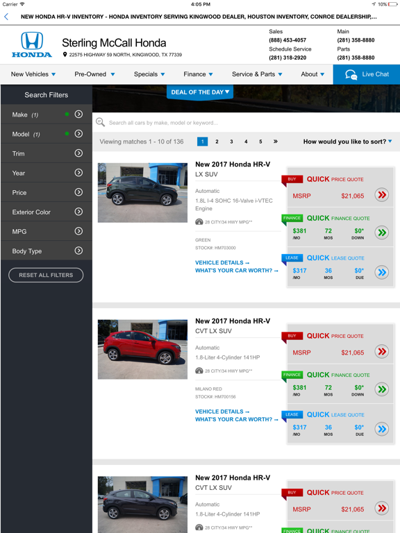Click blue arrow for Milano Red HR-V lease quote
Screen dimensions: 400x533
point(382,429)
